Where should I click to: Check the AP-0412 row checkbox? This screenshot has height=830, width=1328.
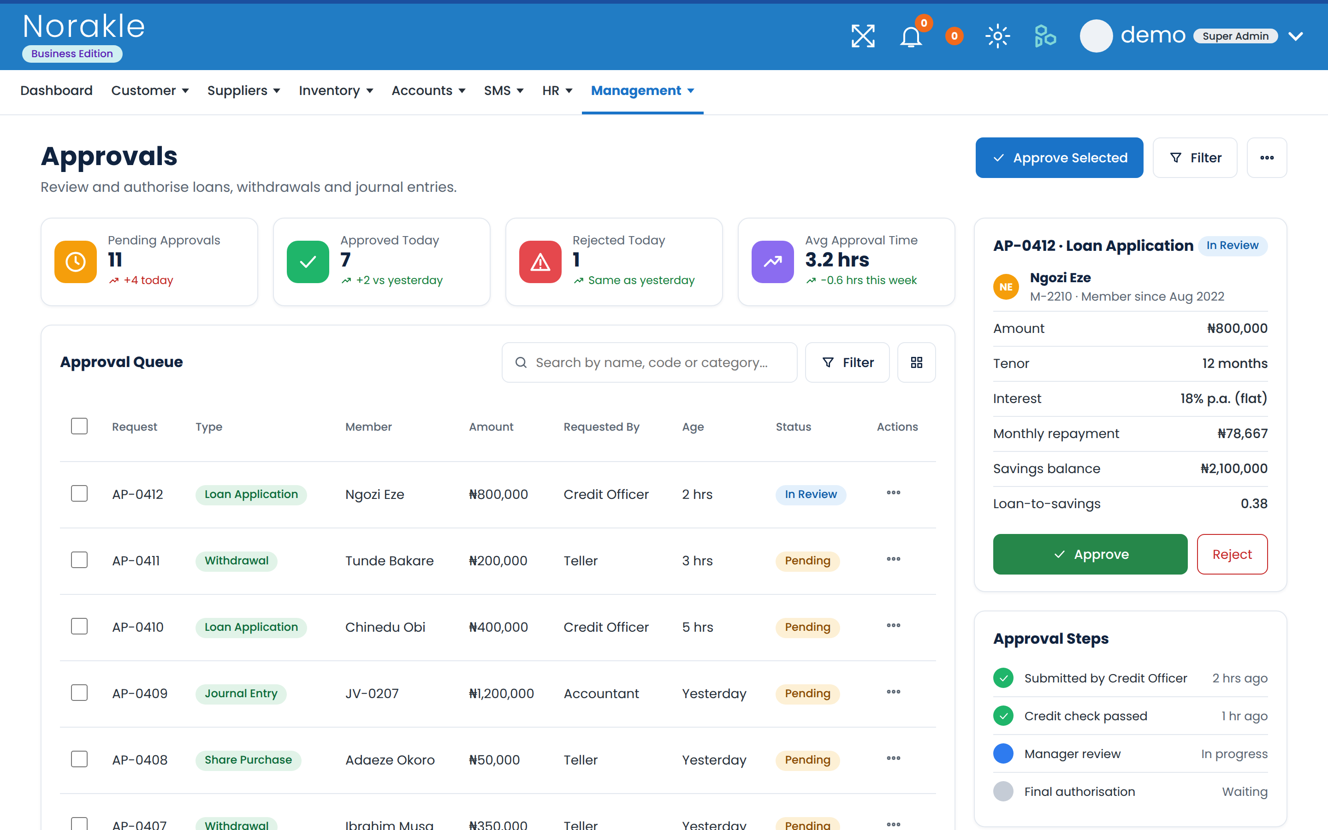click(80, 493)
